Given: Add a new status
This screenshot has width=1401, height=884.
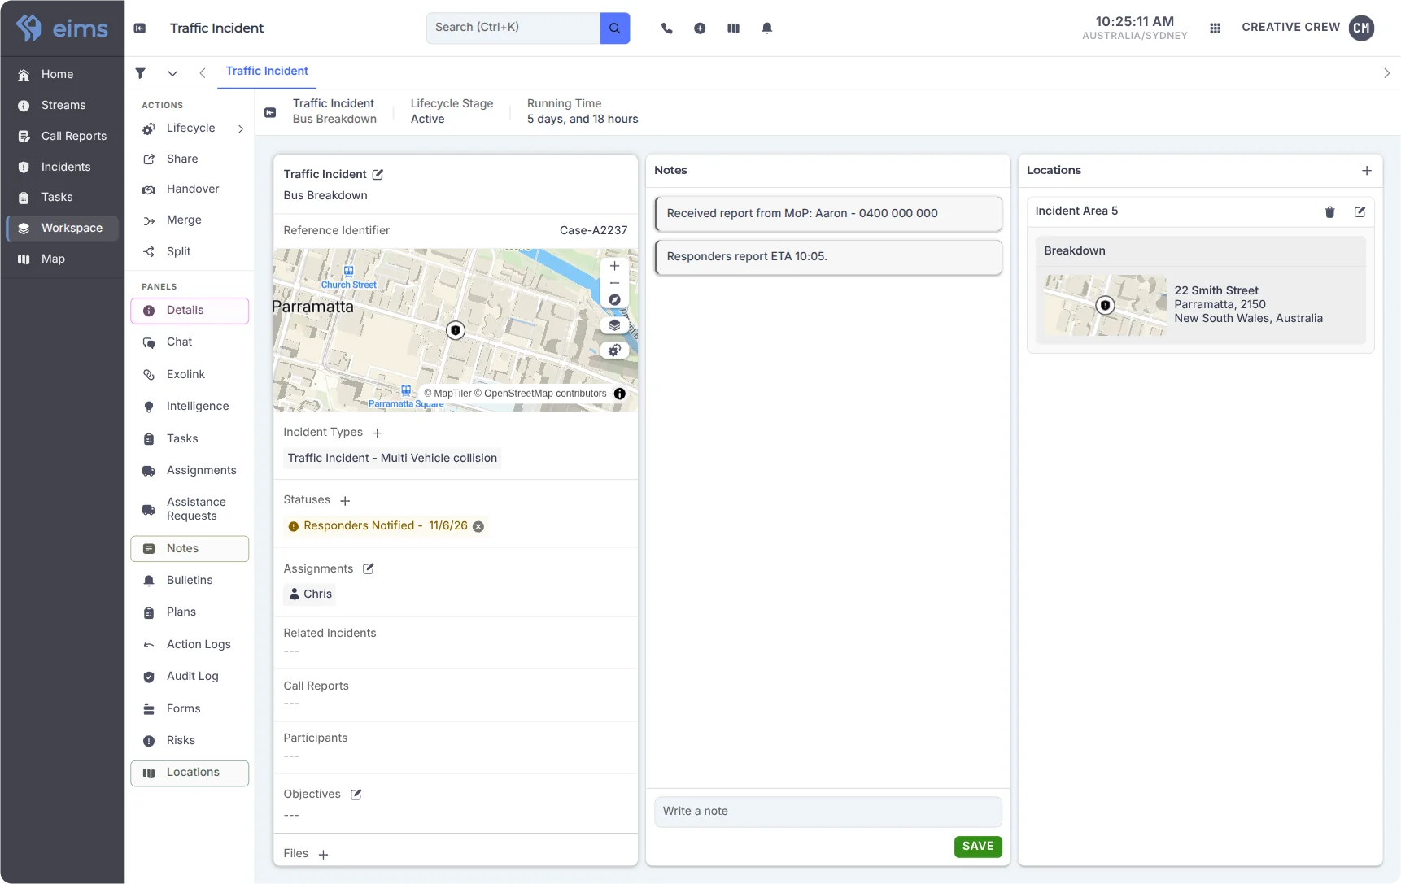Looking at the screenshot, I should click(345, 500).
